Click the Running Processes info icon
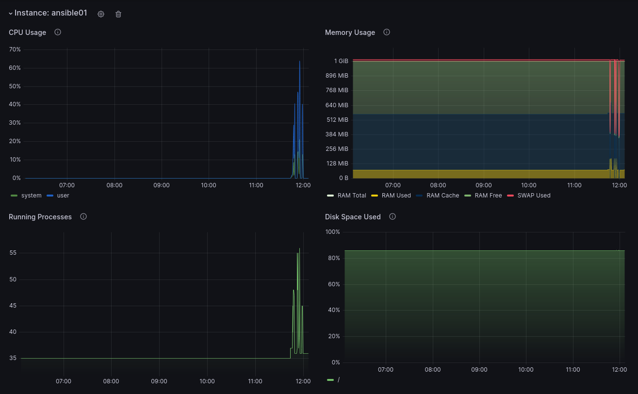Viewport: 638px width, 394px height. pos(83,217)
